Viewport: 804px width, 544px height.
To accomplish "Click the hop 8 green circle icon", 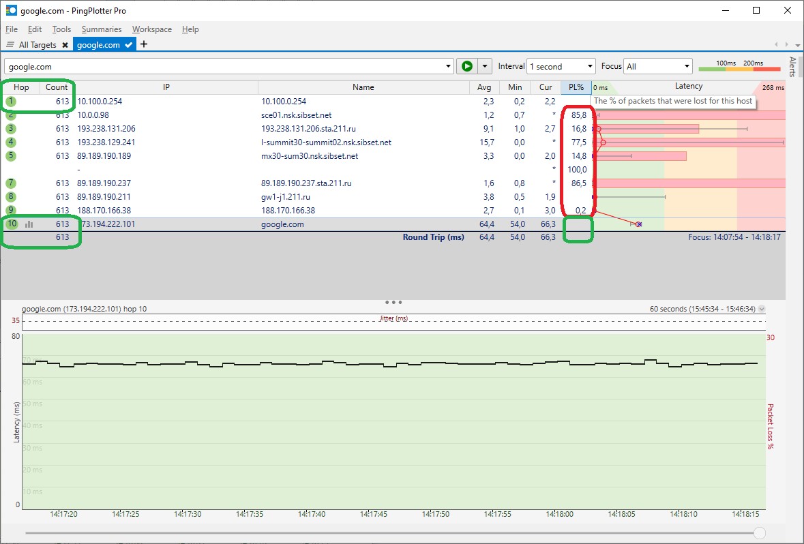I will pos(11,196).
